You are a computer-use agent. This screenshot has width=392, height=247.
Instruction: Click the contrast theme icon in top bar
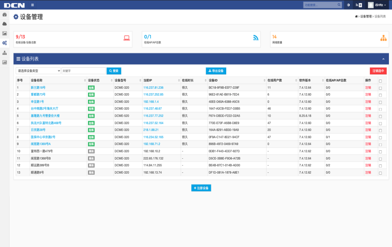(348, 5)
